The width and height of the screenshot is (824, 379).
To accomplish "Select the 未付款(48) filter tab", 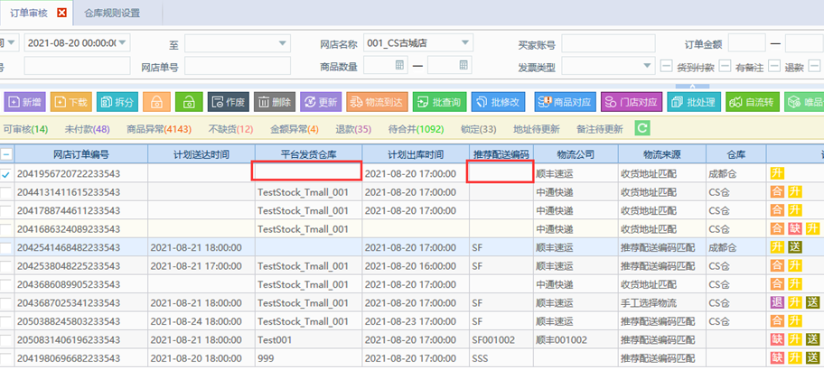I will click(x=88, y=129).
